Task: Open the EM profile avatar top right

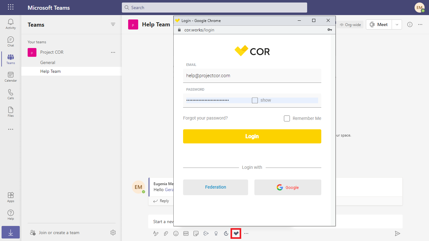Action: point(420,8)
